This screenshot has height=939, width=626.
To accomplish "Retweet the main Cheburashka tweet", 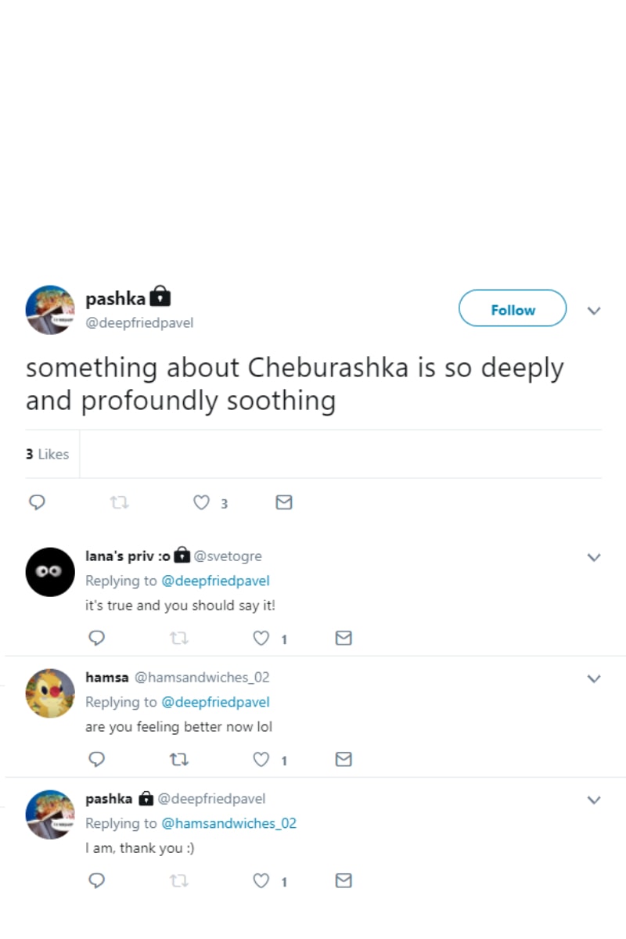I will 120,502.
